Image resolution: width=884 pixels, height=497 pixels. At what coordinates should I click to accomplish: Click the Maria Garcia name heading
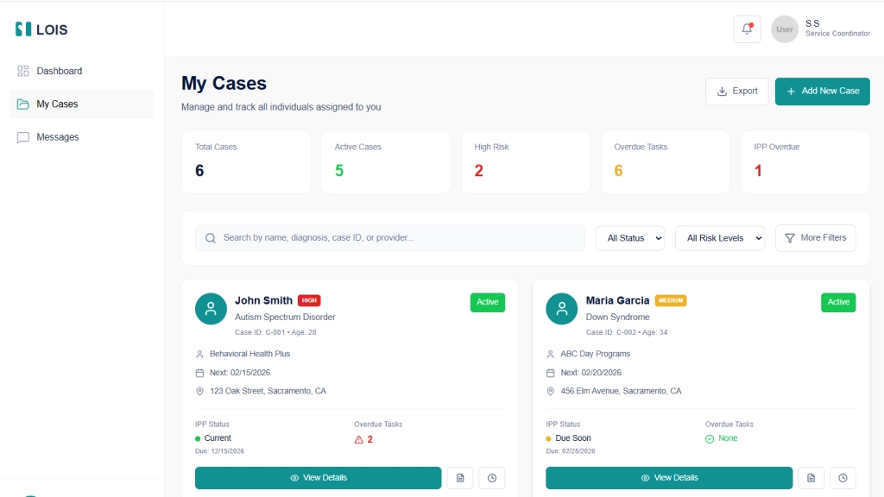tap(617, 301)
